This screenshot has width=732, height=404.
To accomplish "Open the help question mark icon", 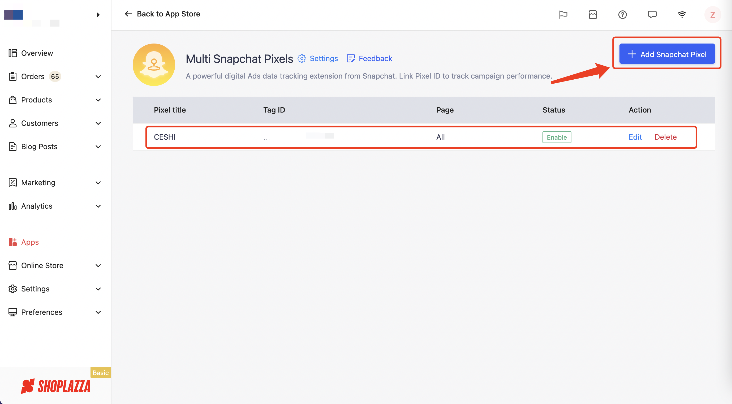I will pyautogui.click(x=622, y=14).
